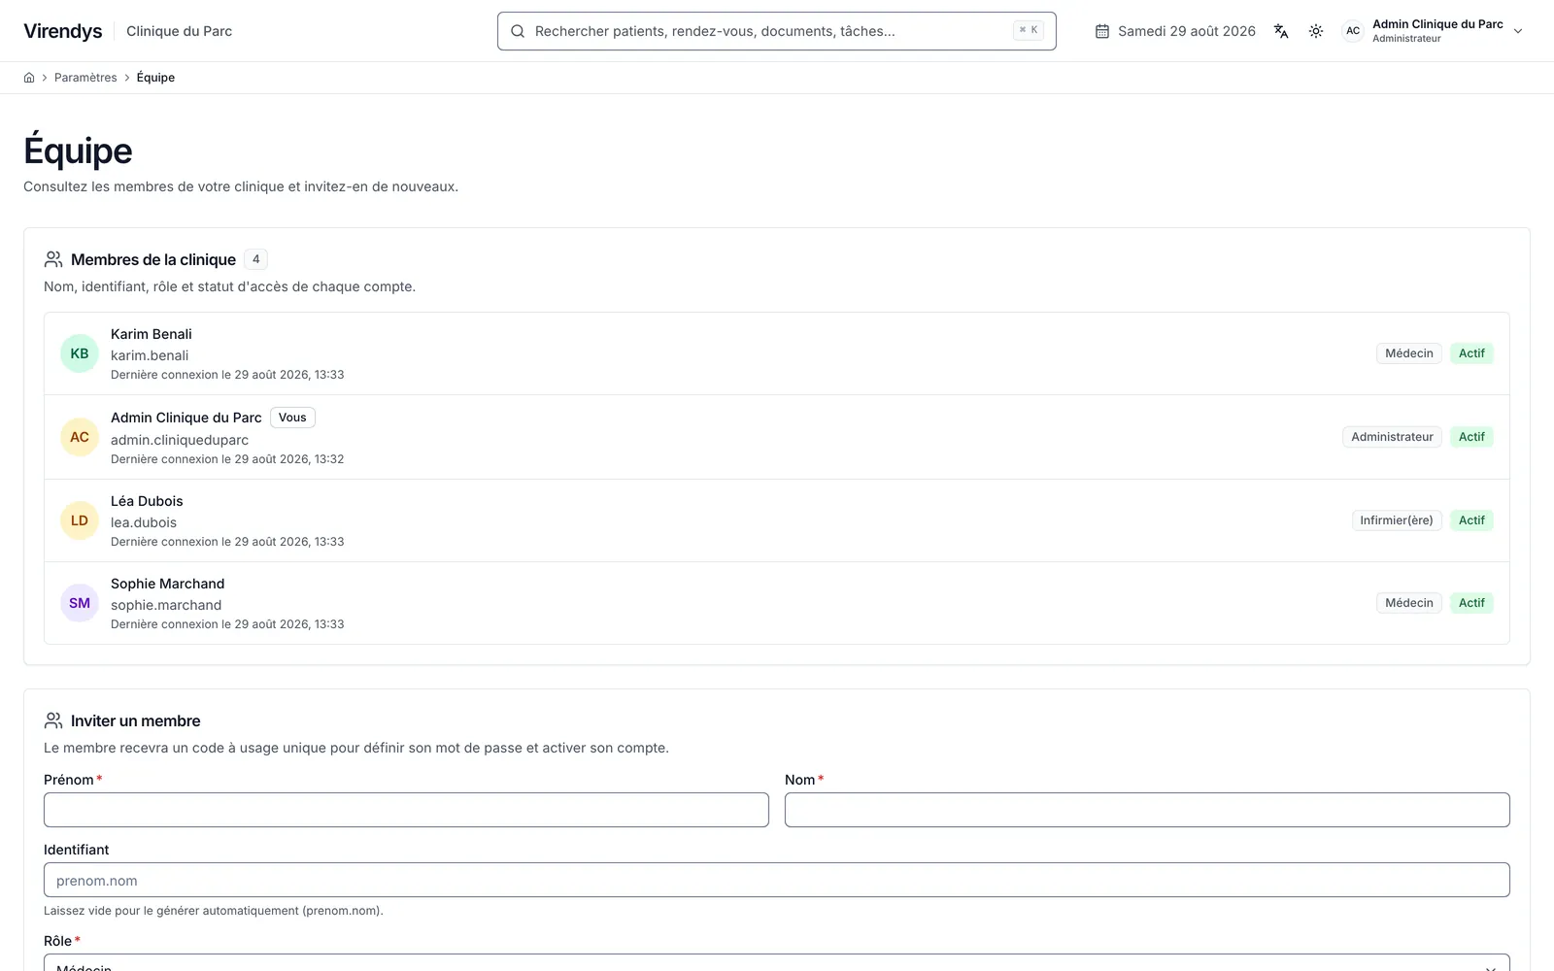
Task: Click the AC avatar in the members list
Action: [80, 437]
